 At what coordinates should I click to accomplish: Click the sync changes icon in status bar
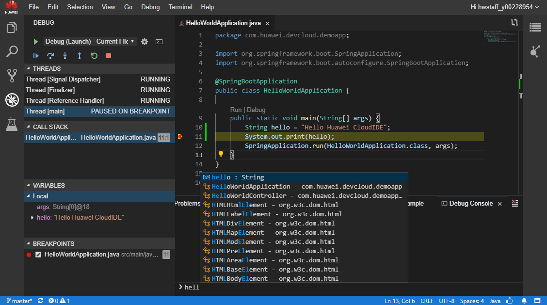point(40,301)
